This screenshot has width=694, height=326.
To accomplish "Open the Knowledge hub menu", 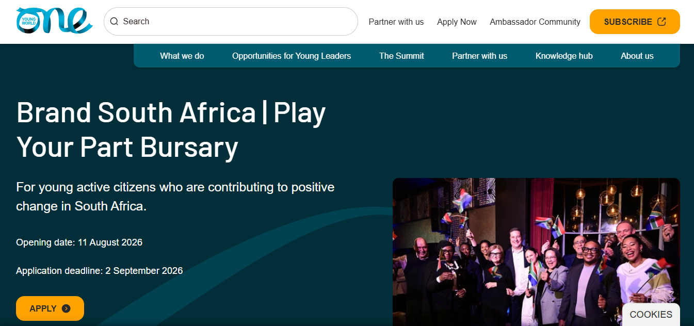I will point(564,56).
